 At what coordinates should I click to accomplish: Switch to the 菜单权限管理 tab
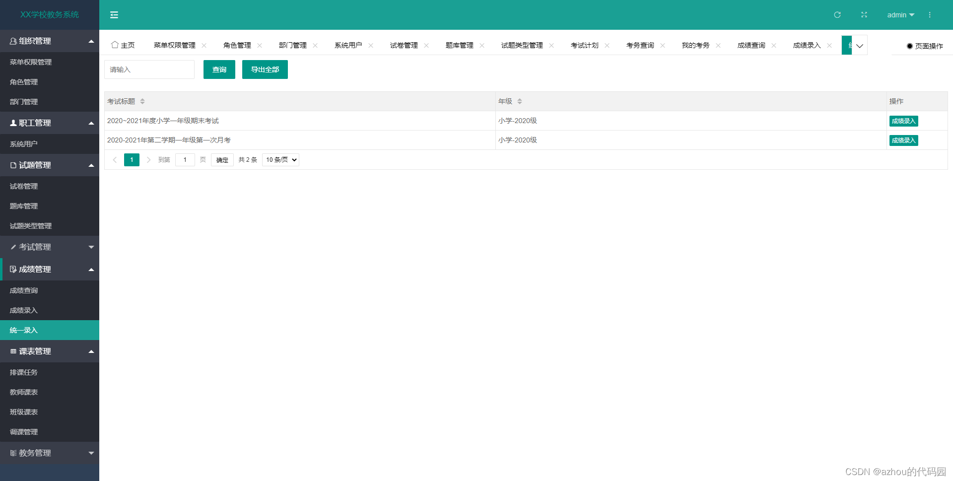pos(175,45)
